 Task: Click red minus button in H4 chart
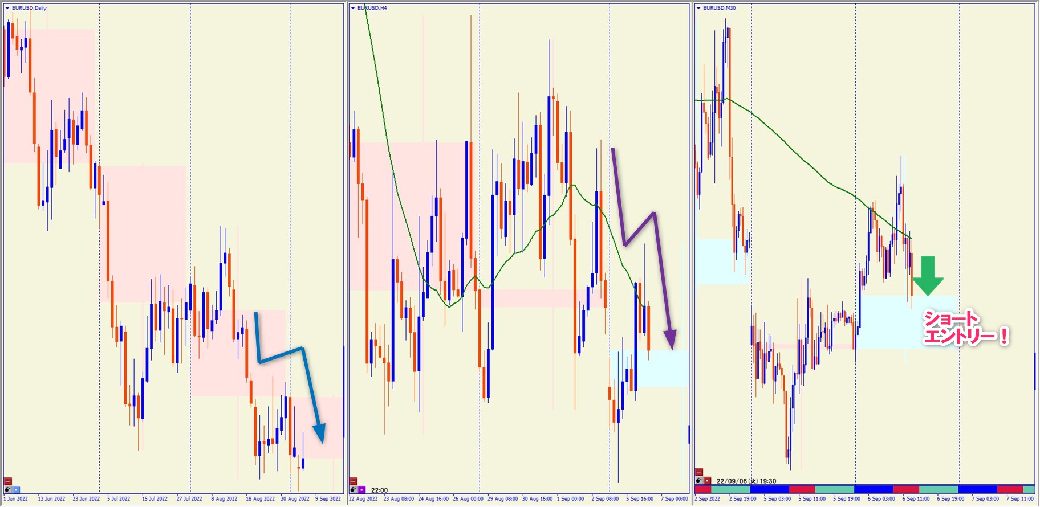pyautogui.click(x=354, y=481)
